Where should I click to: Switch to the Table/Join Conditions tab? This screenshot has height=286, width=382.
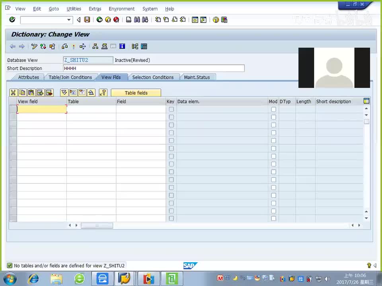click(70, 77)
